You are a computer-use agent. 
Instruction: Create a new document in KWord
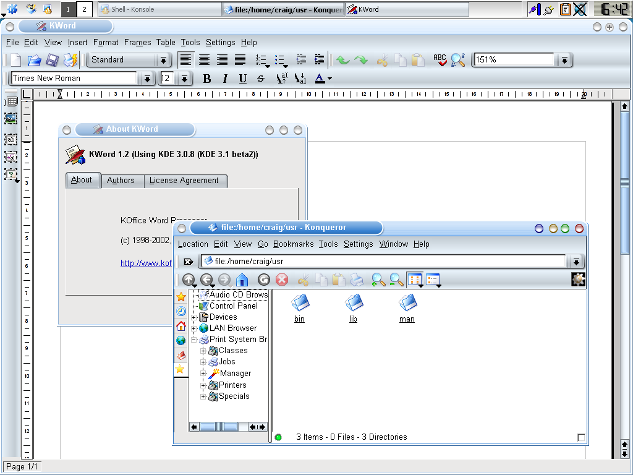point(15,60)
